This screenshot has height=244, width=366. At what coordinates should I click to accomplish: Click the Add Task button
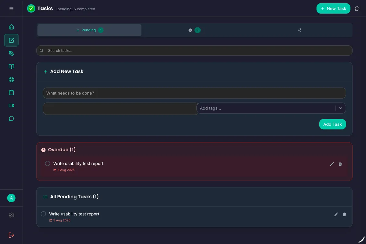click(332, 124)
